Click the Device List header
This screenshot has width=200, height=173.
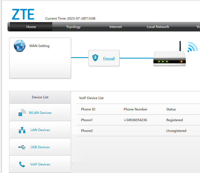tap(40, 97)
